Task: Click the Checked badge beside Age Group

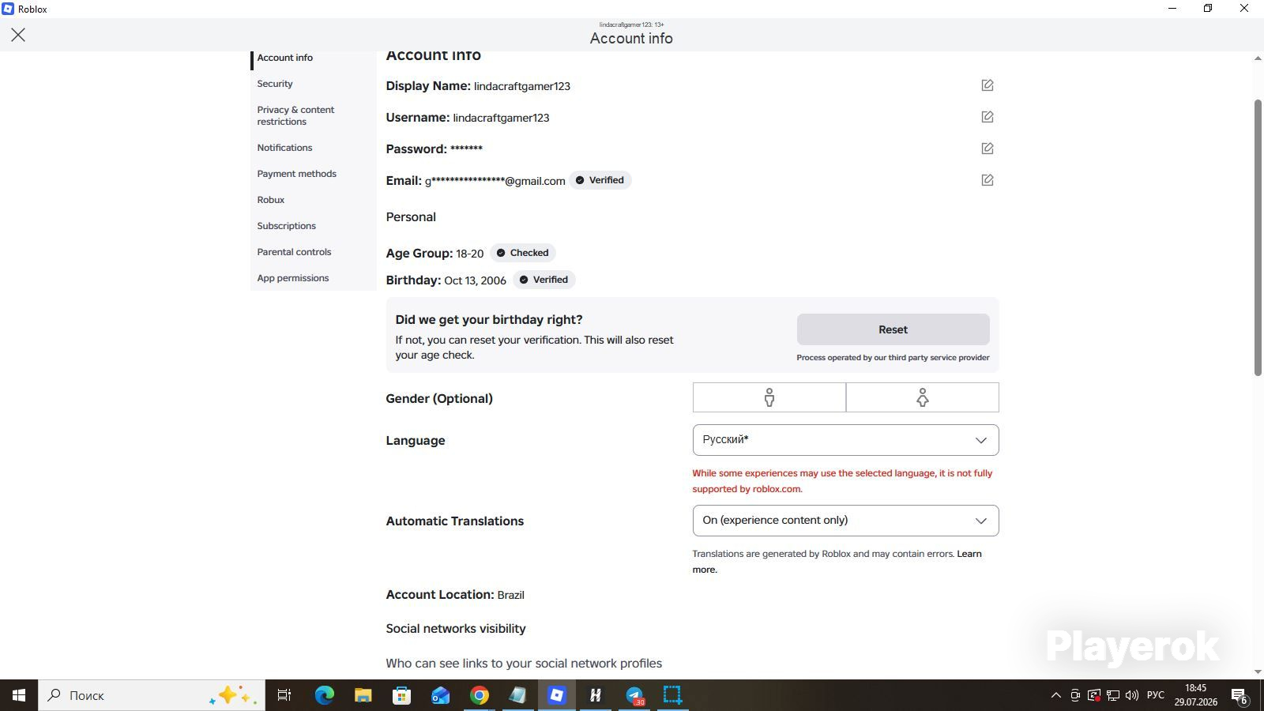Action: [x=523, y=253]
